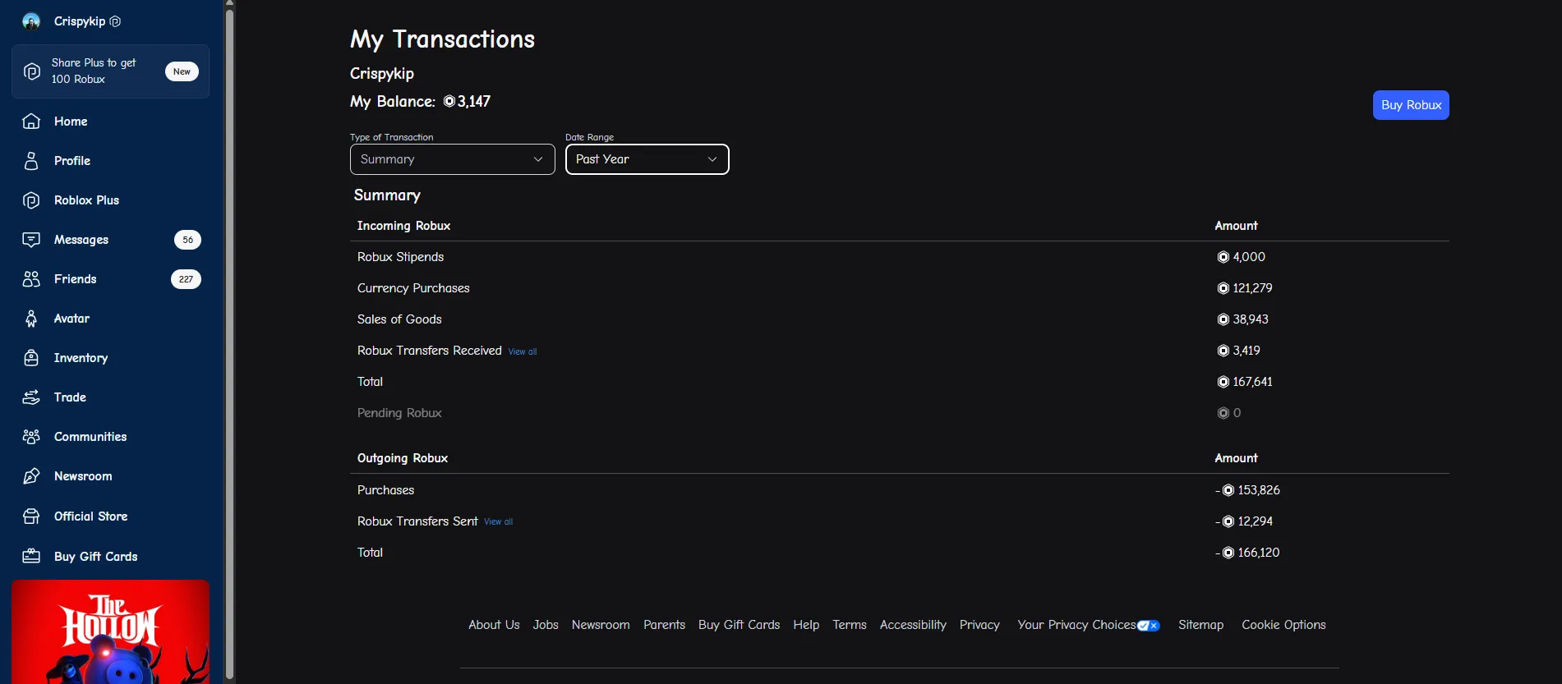Viewport: 1562px width, 684px height.
Task: Click the Jobs footer link
Action: click(x=546, y=625)
